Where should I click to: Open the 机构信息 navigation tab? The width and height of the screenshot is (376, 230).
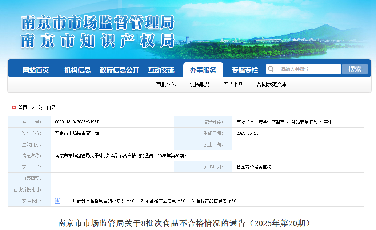click(77, 70)
